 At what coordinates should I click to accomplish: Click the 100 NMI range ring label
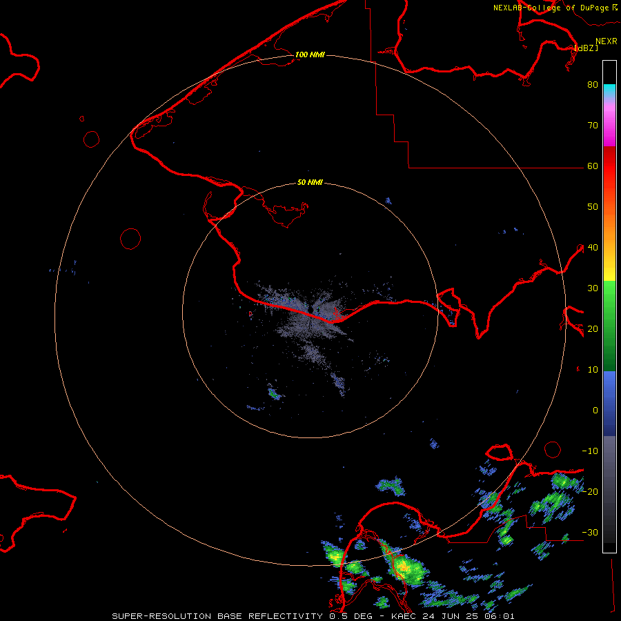[x=310, y=55]
